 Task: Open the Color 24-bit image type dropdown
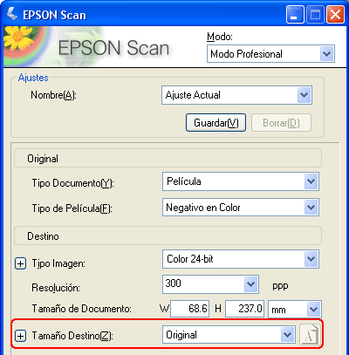click(x=241, y=259)
